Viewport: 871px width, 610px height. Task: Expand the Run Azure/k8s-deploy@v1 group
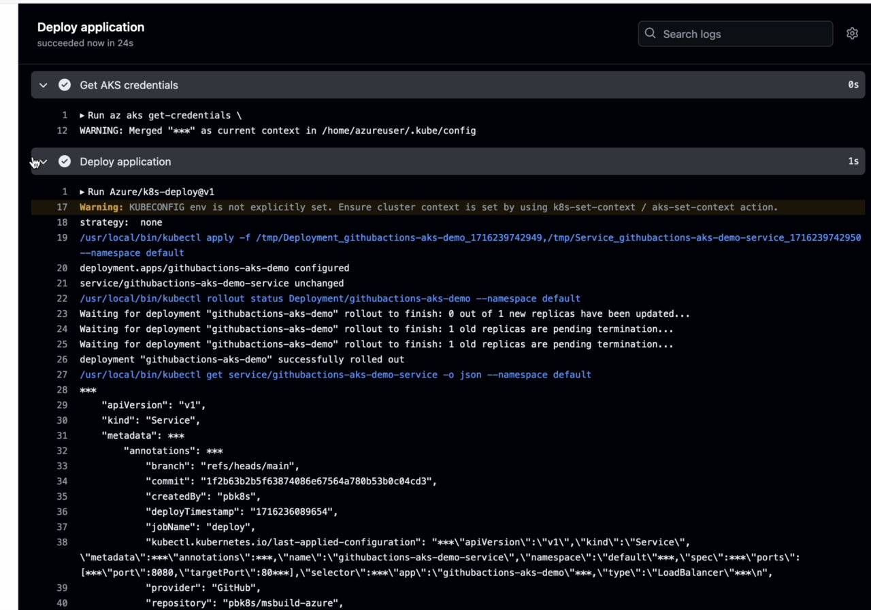(82, 192)
